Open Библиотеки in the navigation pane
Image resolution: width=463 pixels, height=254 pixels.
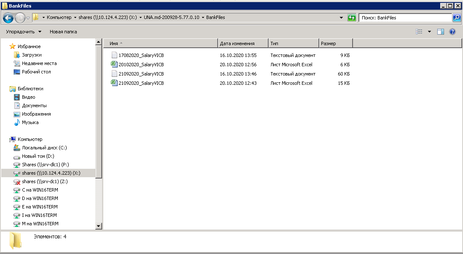click(x=30, y=89)
